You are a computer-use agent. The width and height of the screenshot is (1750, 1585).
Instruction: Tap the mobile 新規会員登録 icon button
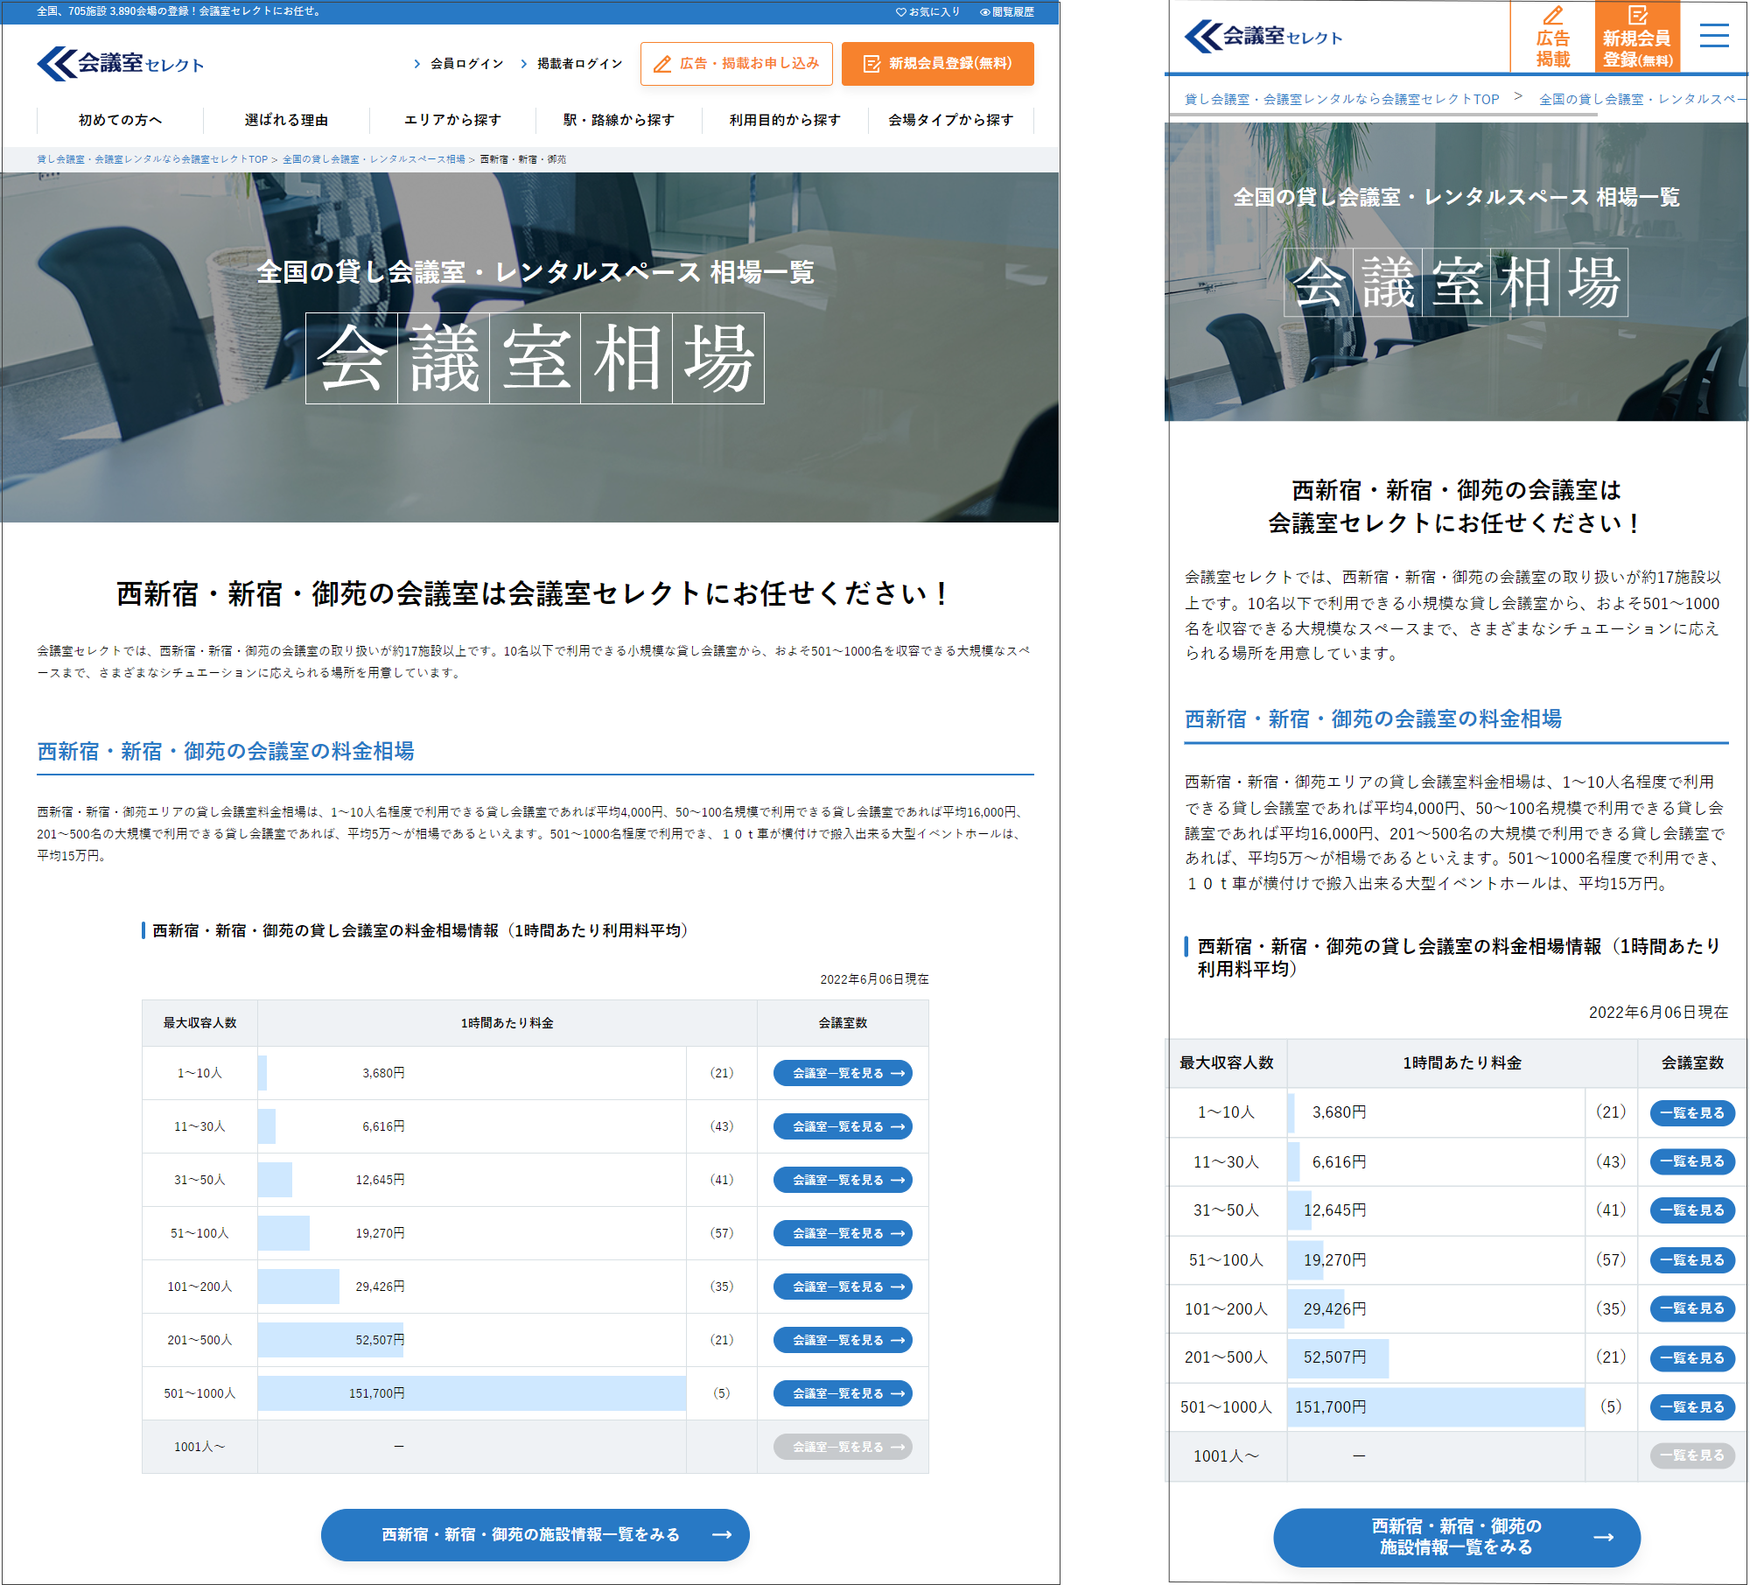(1636, 38)
